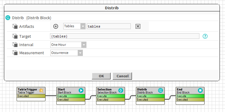This screenshot has width=225, height=112.
Task: Click the End block stop icon
Action: pos(200,90)
